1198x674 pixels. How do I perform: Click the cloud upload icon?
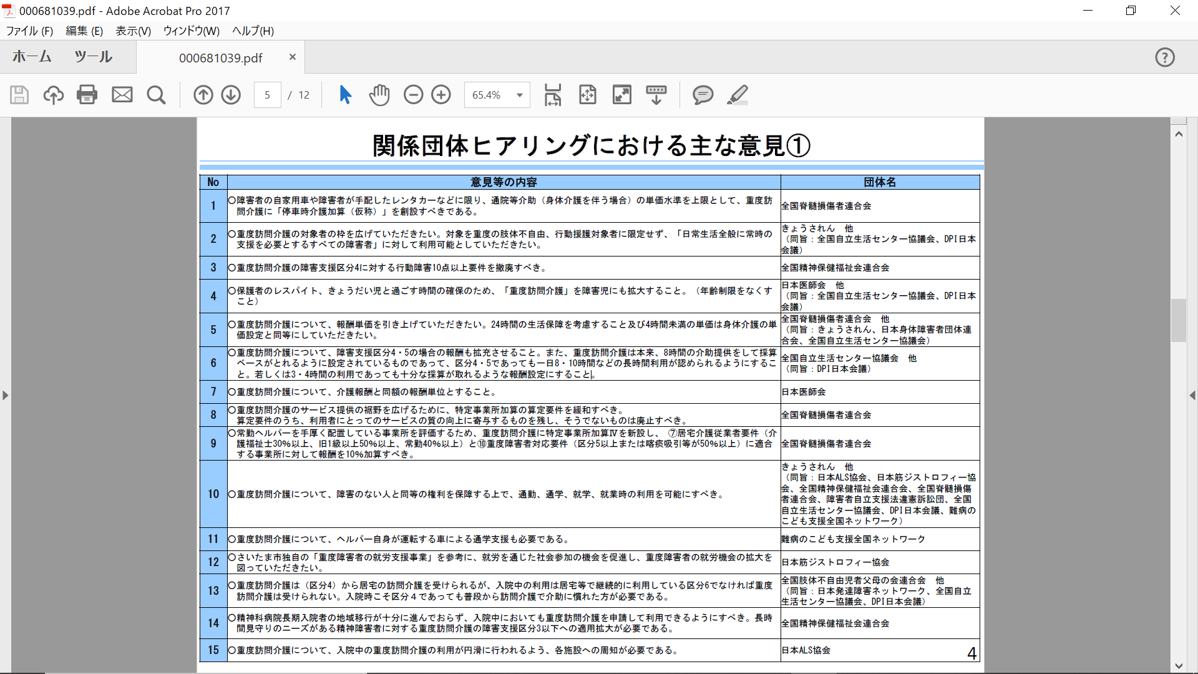(54, 95)
